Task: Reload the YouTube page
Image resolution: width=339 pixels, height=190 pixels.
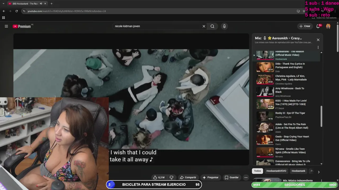Action: point(16,11)
